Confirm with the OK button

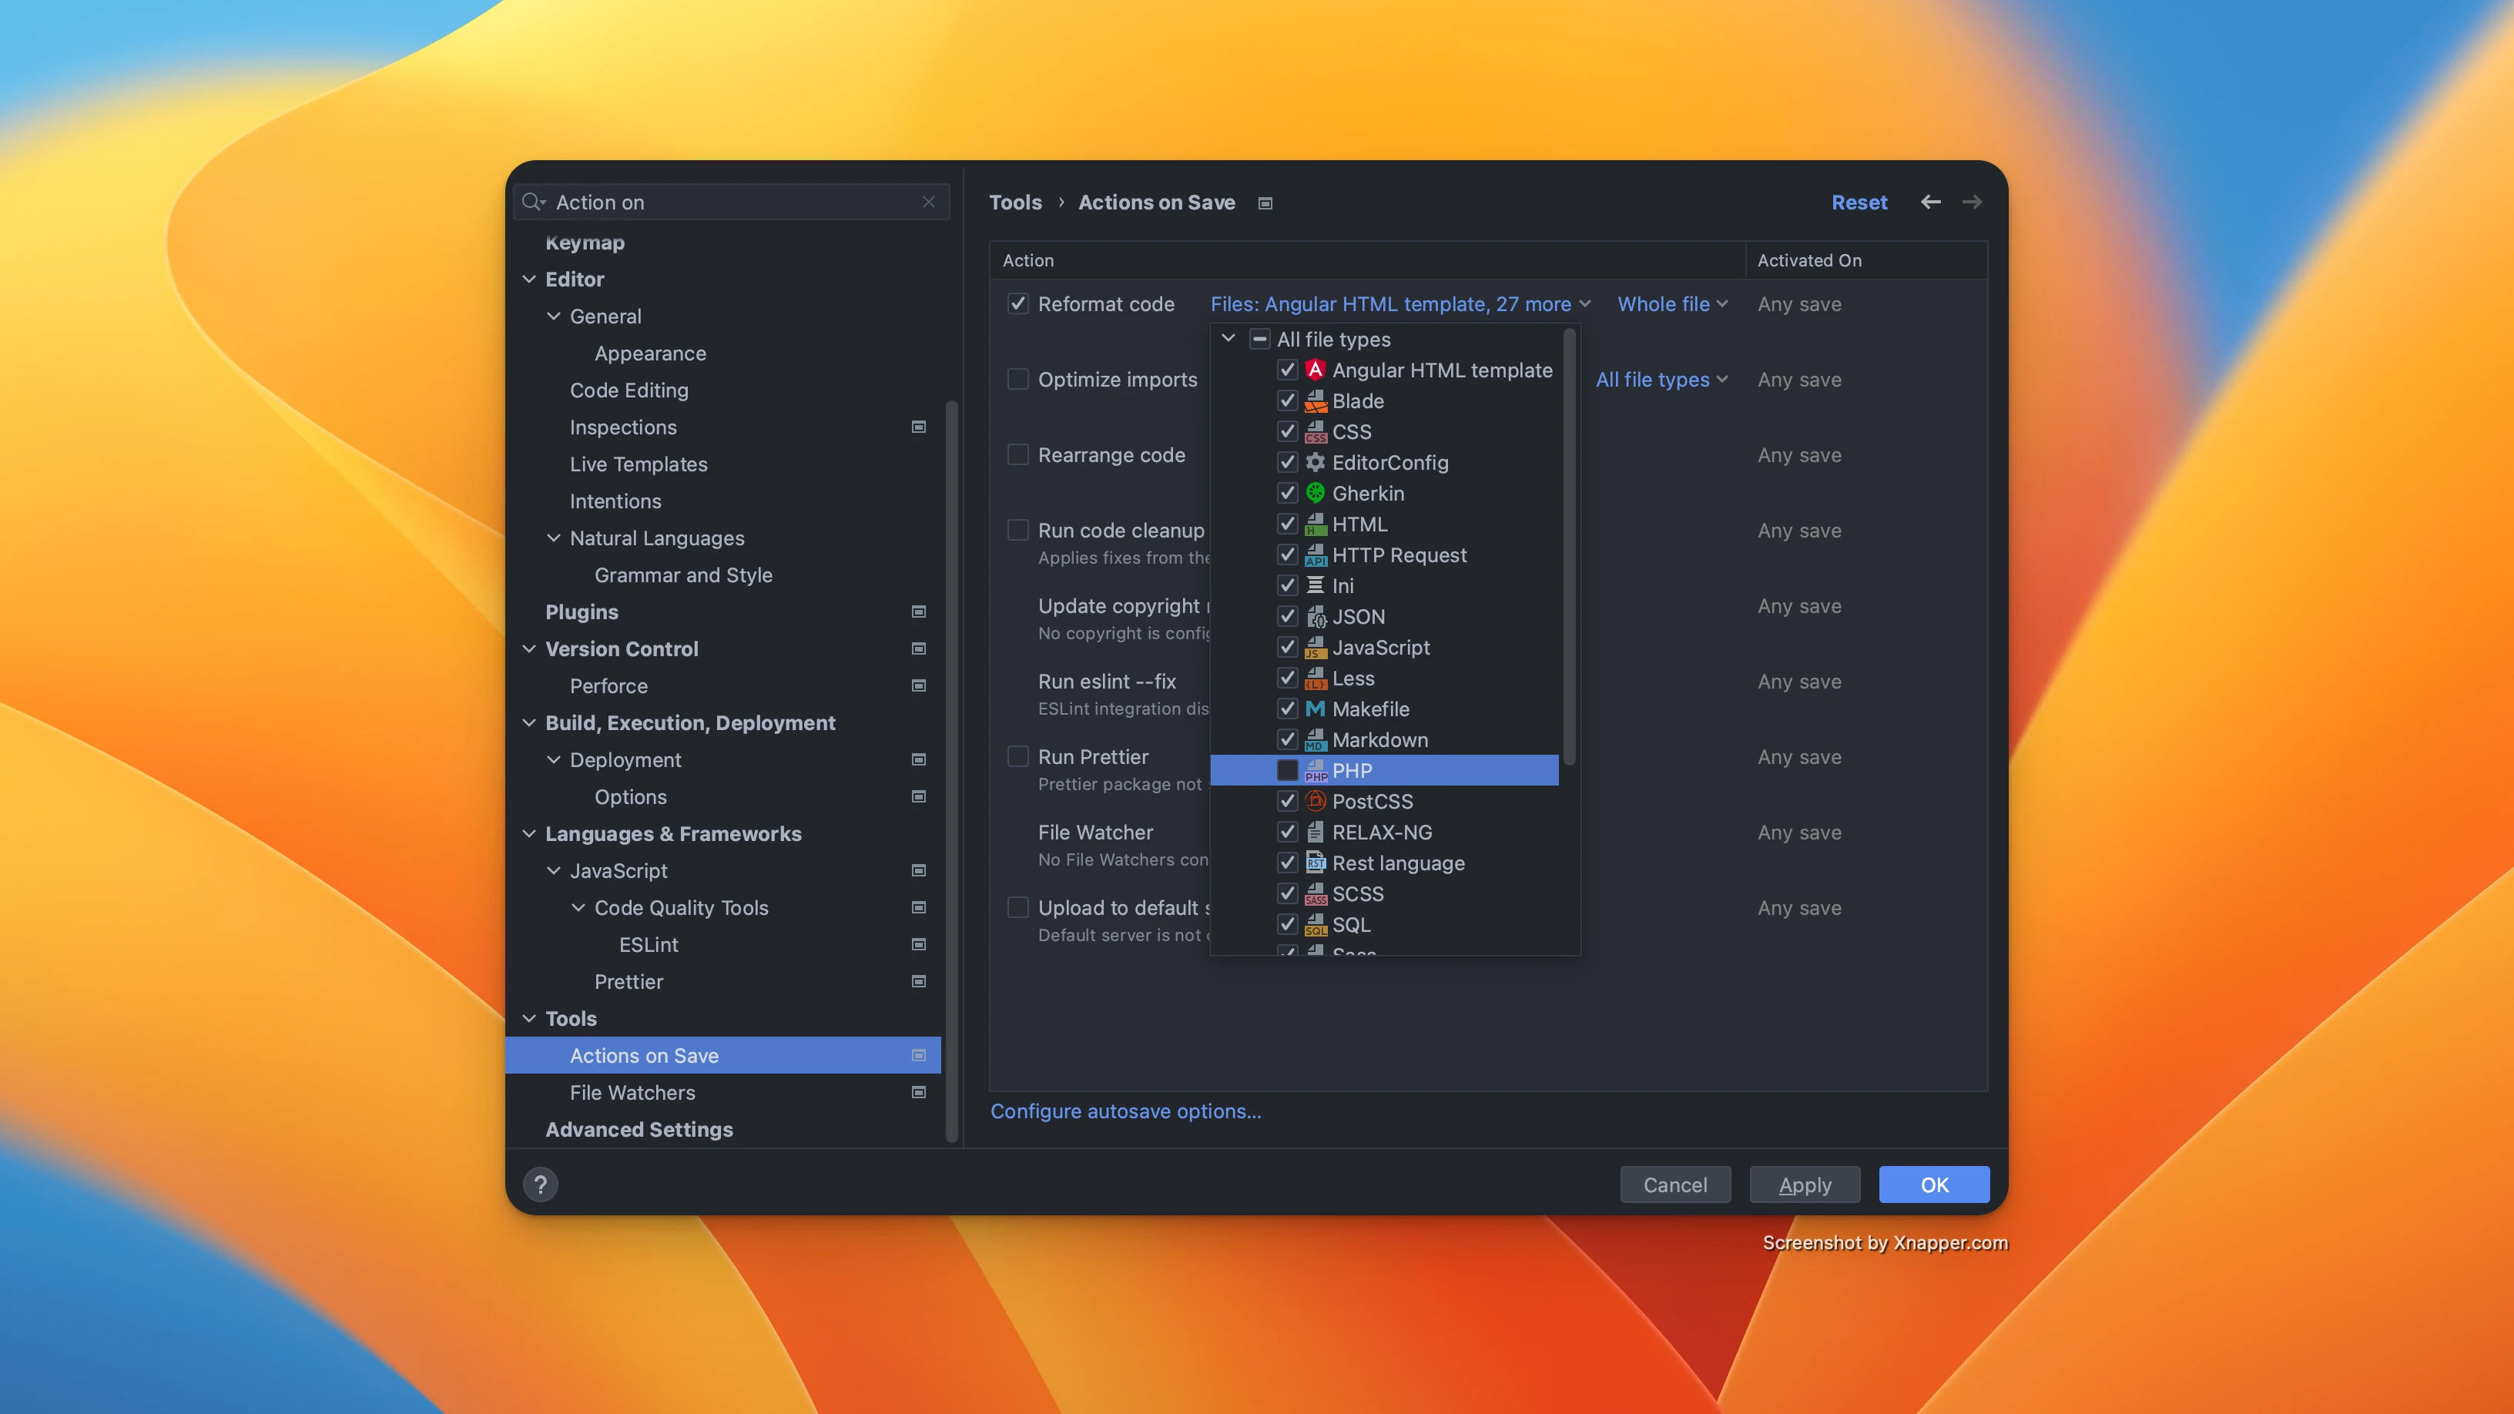1934,1184
